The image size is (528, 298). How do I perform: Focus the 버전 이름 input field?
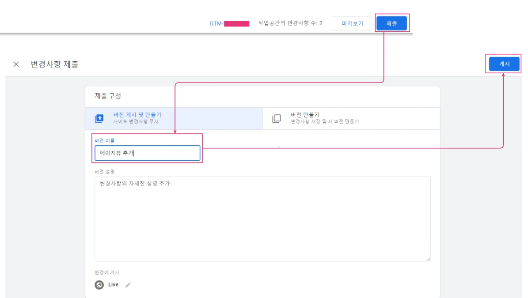148,153
